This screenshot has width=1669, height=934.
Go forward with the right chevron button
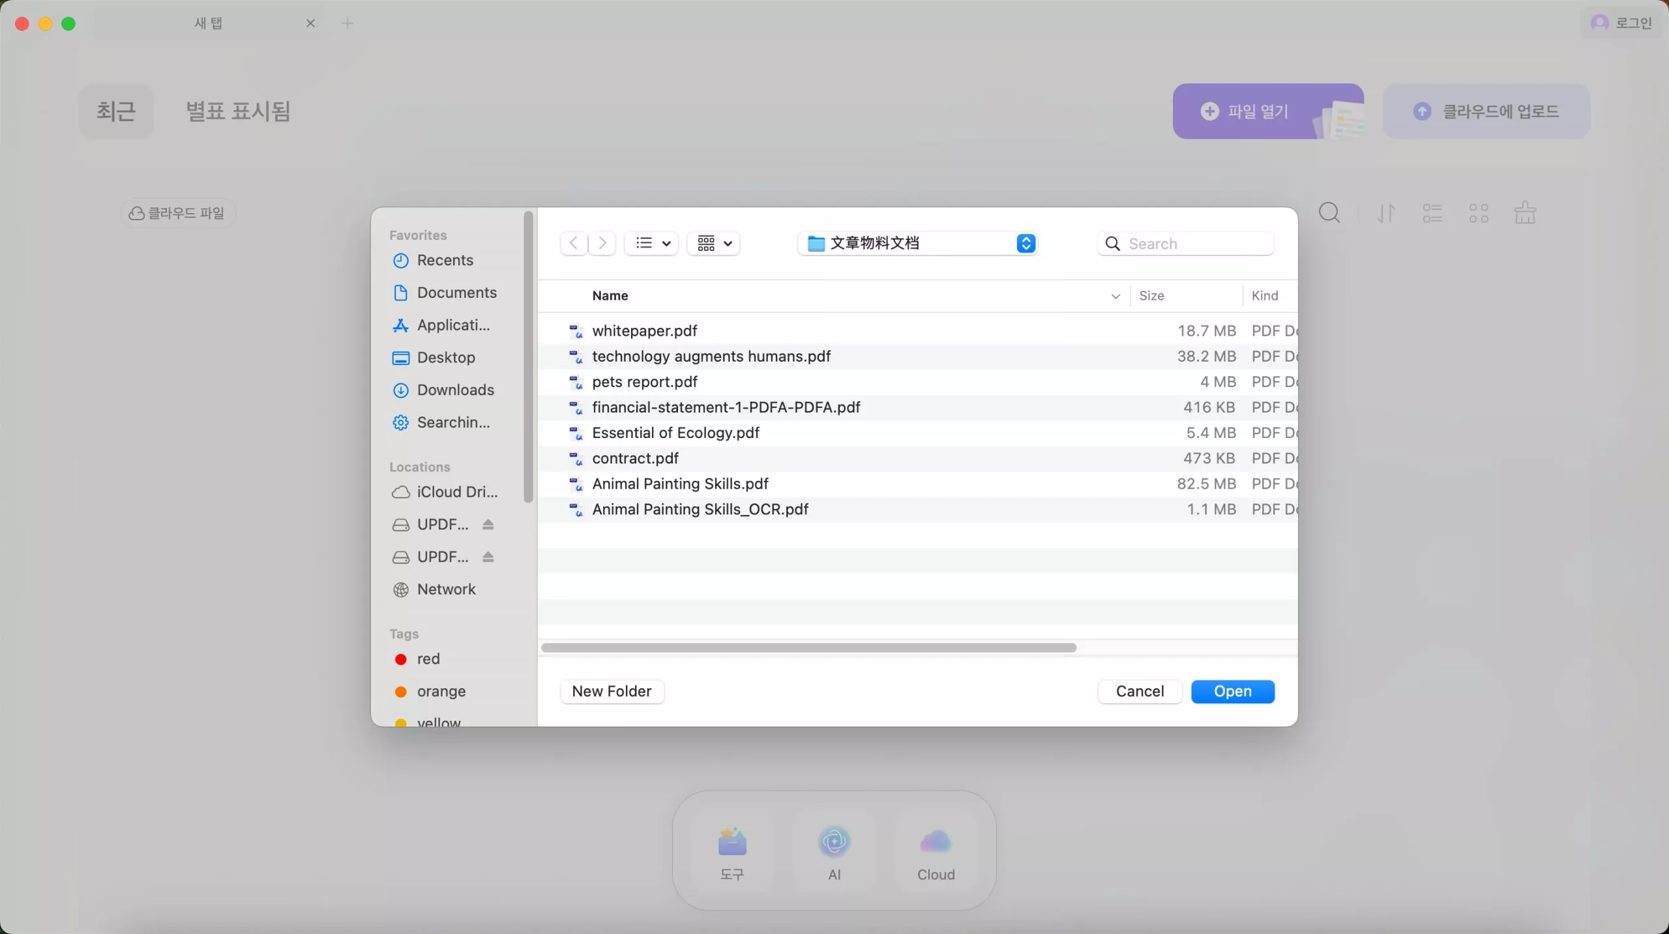coord(602,243)
